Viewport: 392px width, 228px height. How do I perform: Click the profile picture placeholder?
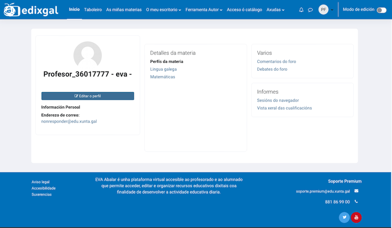tap(87, 55)
